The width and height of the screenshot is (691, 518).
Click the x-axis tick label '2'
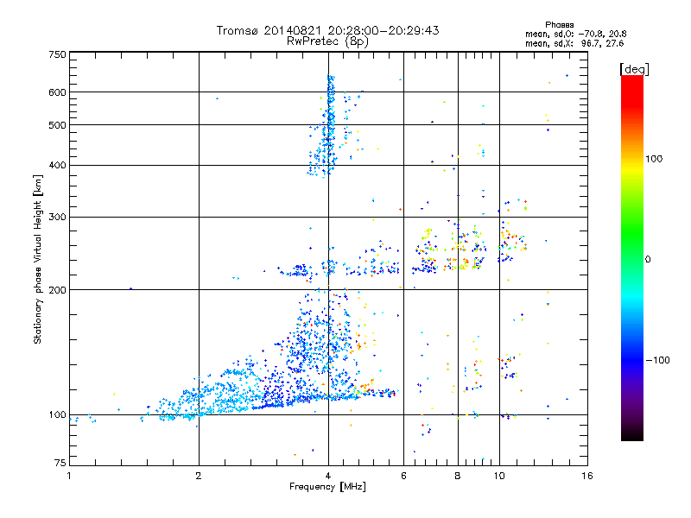[199, 476]
